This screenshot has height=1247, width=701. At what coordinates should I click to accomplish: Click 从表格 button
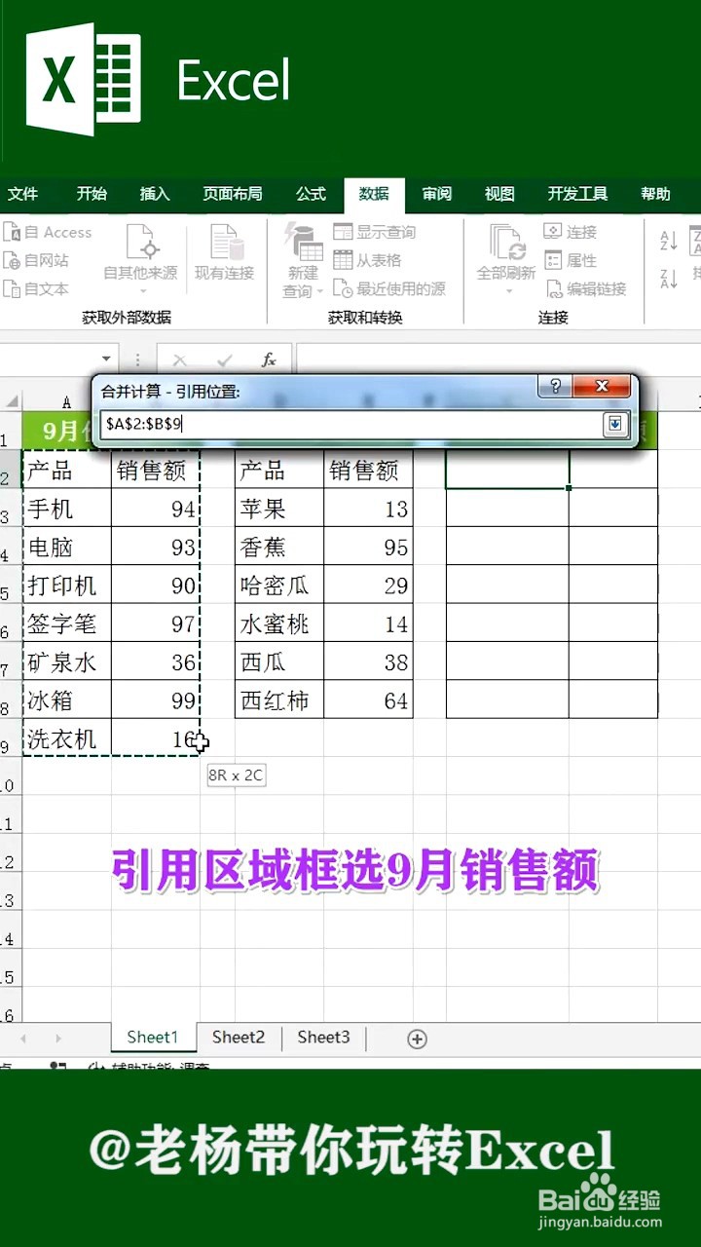(x=367, y=260)
